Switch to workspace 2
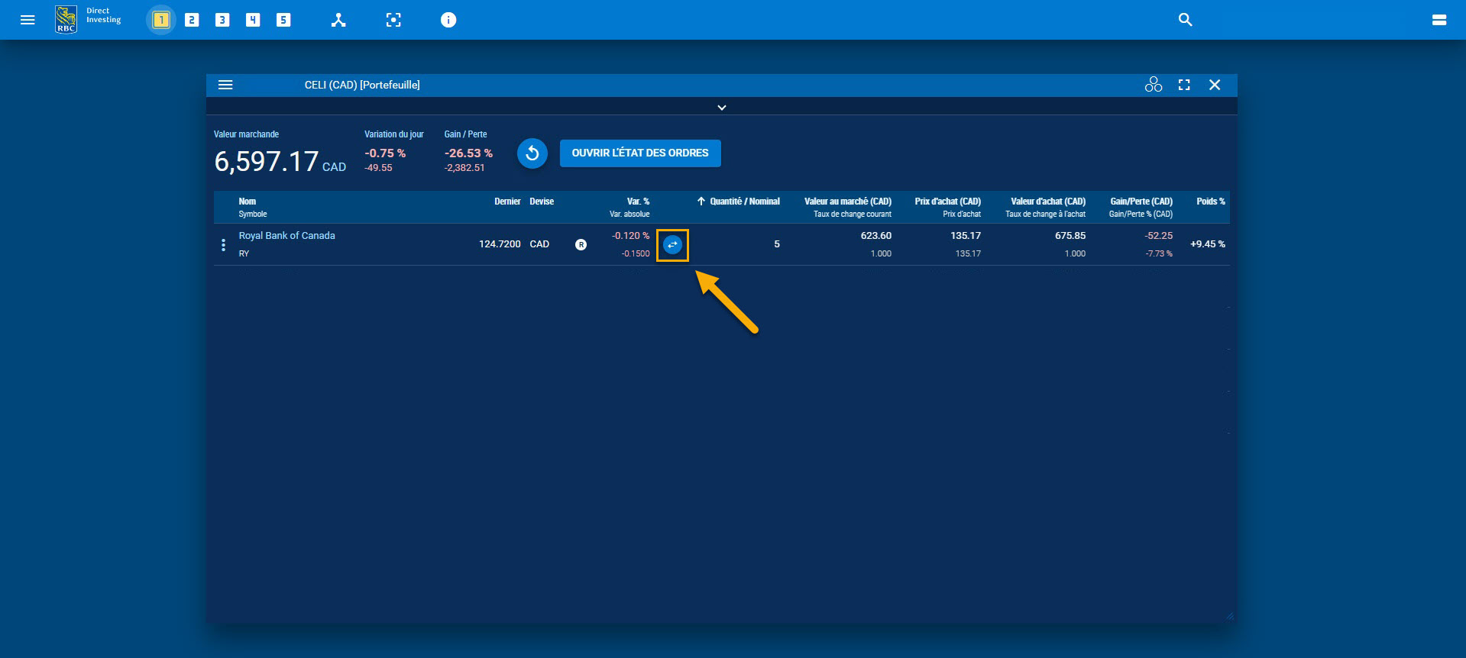1466x658 pixels. tap(192, 20)
